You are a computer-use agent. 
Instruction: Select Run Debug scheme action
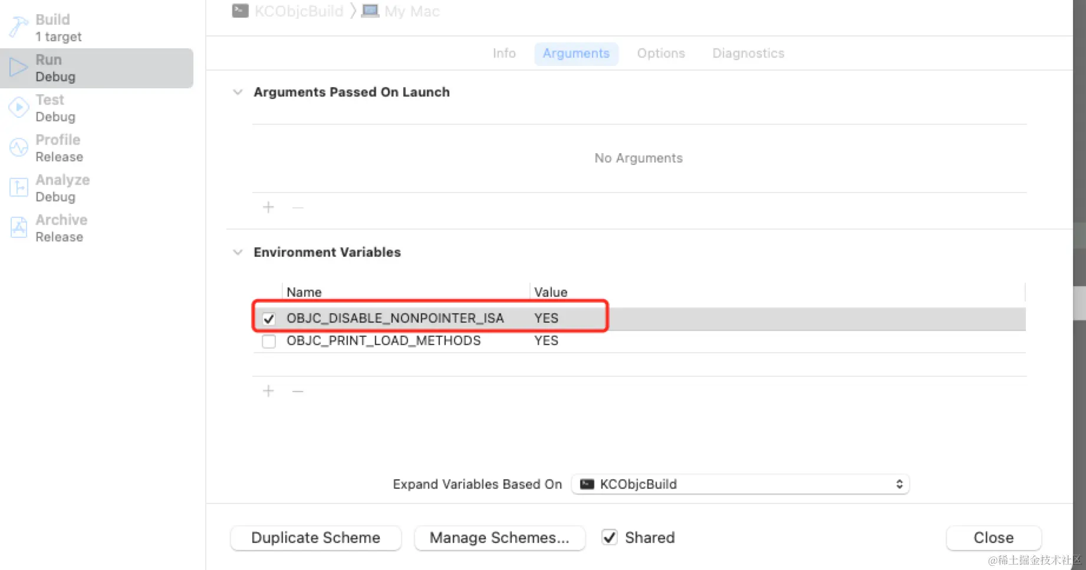97,68
